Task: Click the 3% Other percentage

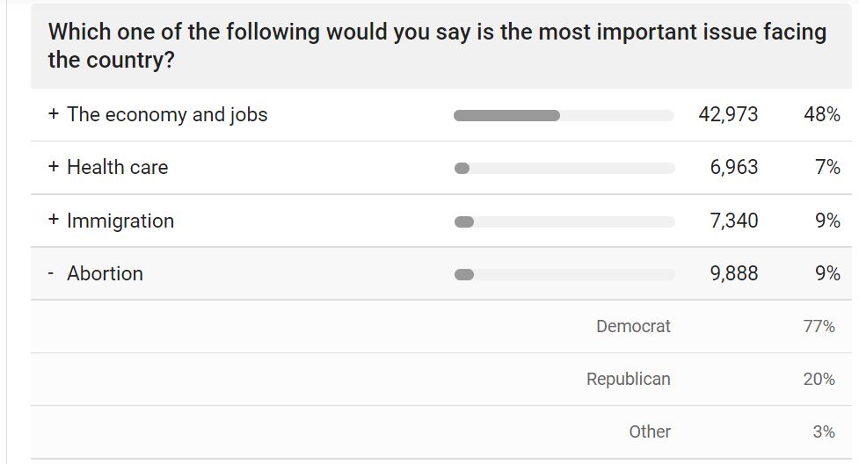Action: pos(823,431)
